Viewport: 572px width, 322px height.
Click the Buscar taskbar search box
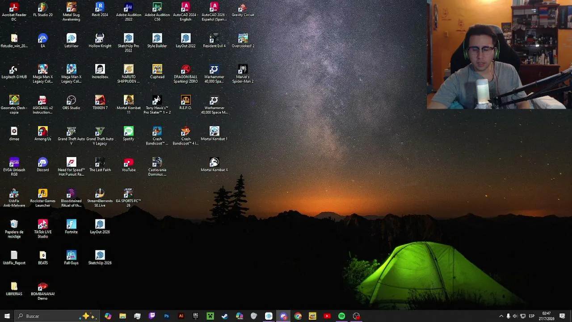pos(57,316)
